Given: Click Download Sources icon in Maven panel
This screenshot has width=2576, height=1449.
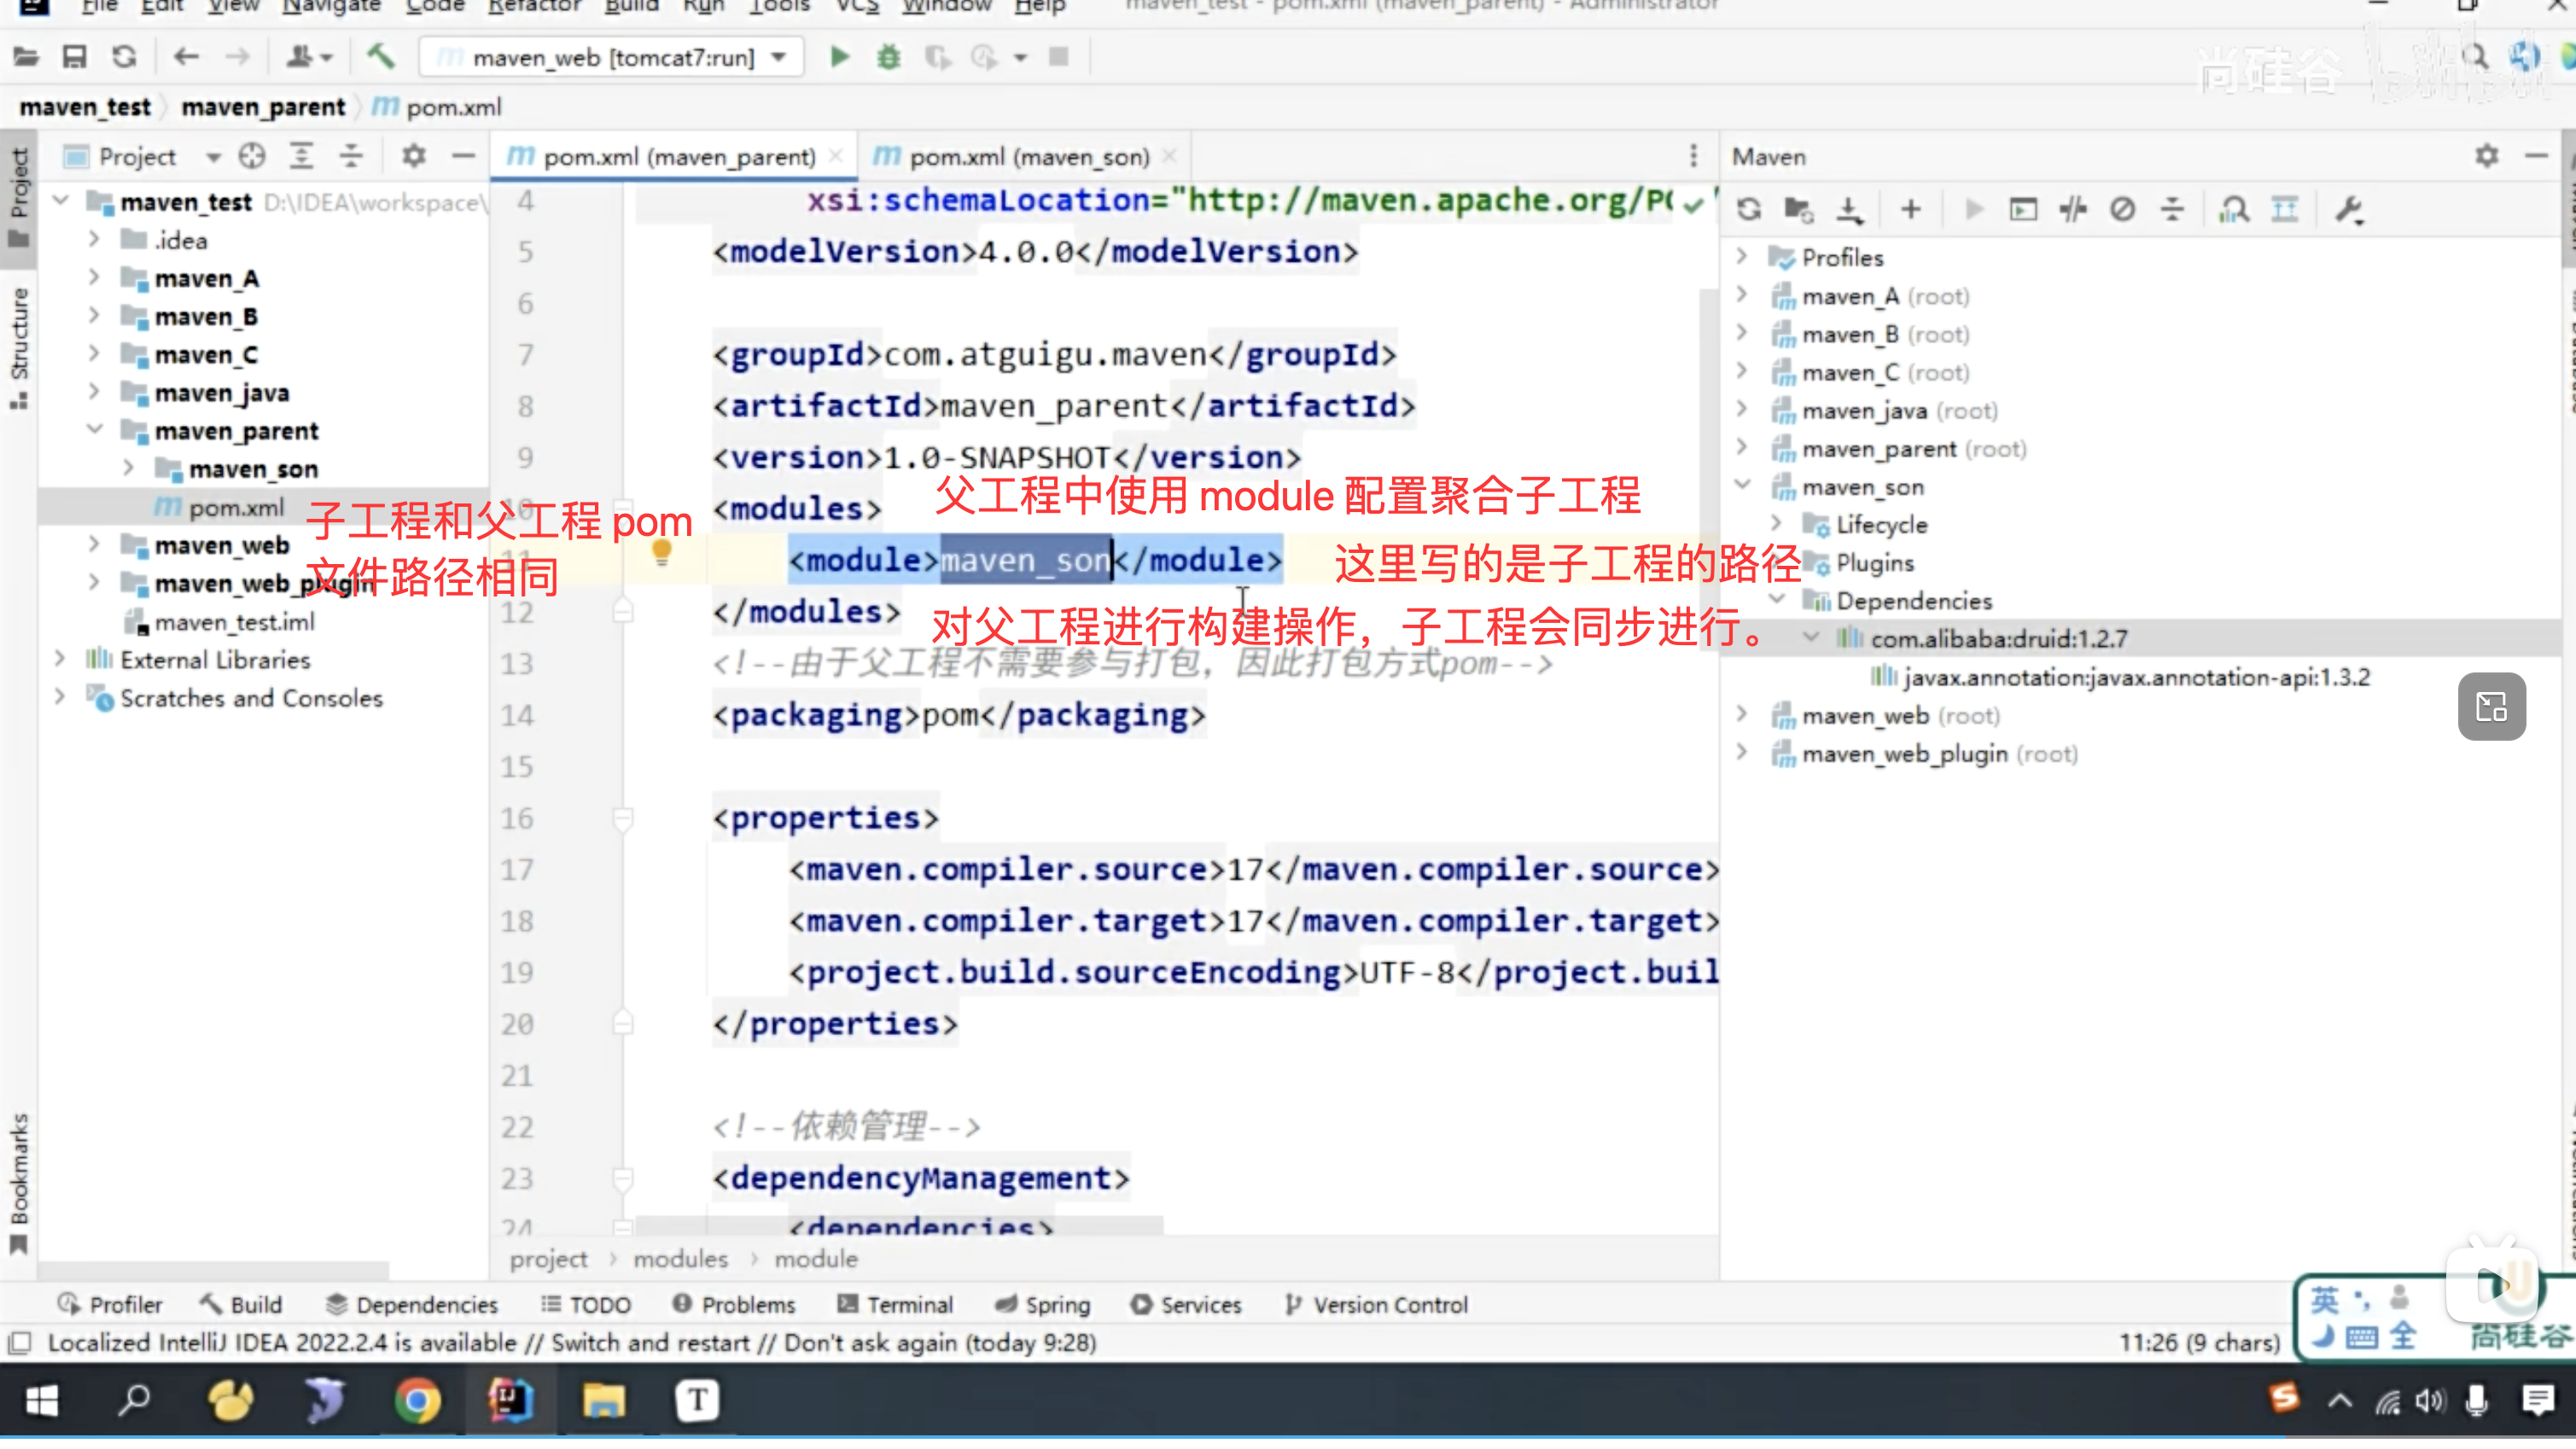Looking at the screenshot, I should (x=1849, y=210).
